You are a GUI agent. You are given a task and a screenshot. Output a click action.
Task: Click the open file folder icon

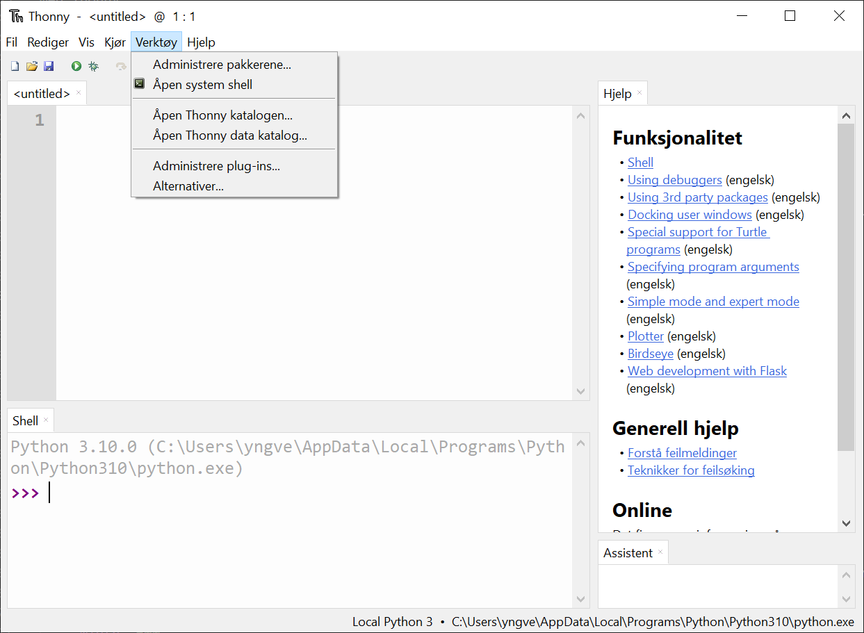(x=32, y=66)
